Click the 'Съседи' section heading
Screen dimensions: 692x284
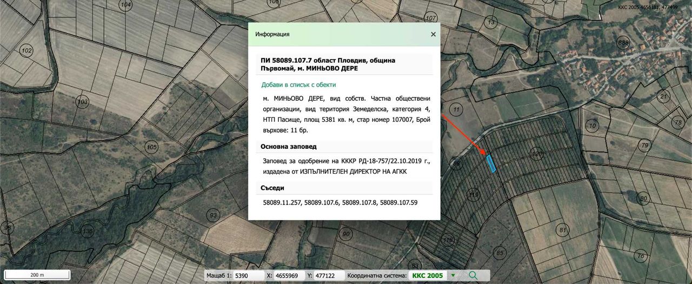click(x=272, y=188)
